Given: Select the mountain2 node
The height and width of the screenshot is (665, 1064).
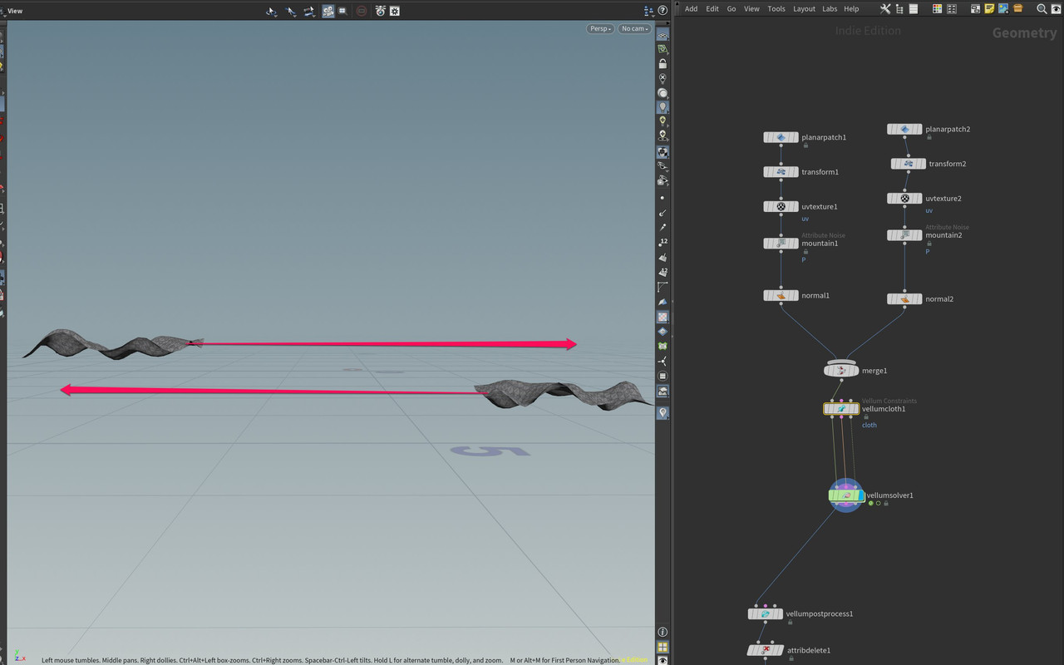Looking at the screenshot, I should (904, 235).
